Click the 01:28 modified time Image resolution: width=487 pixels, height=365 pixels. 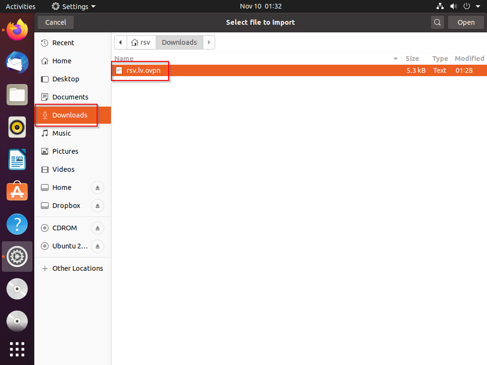point(464,70)
